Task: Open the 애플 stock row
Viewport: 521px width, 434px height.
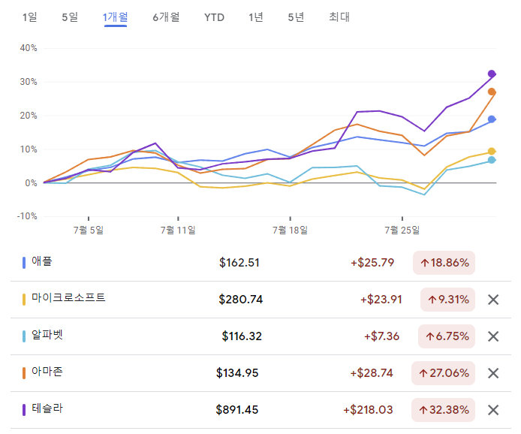Action: (x=260, y=263)
